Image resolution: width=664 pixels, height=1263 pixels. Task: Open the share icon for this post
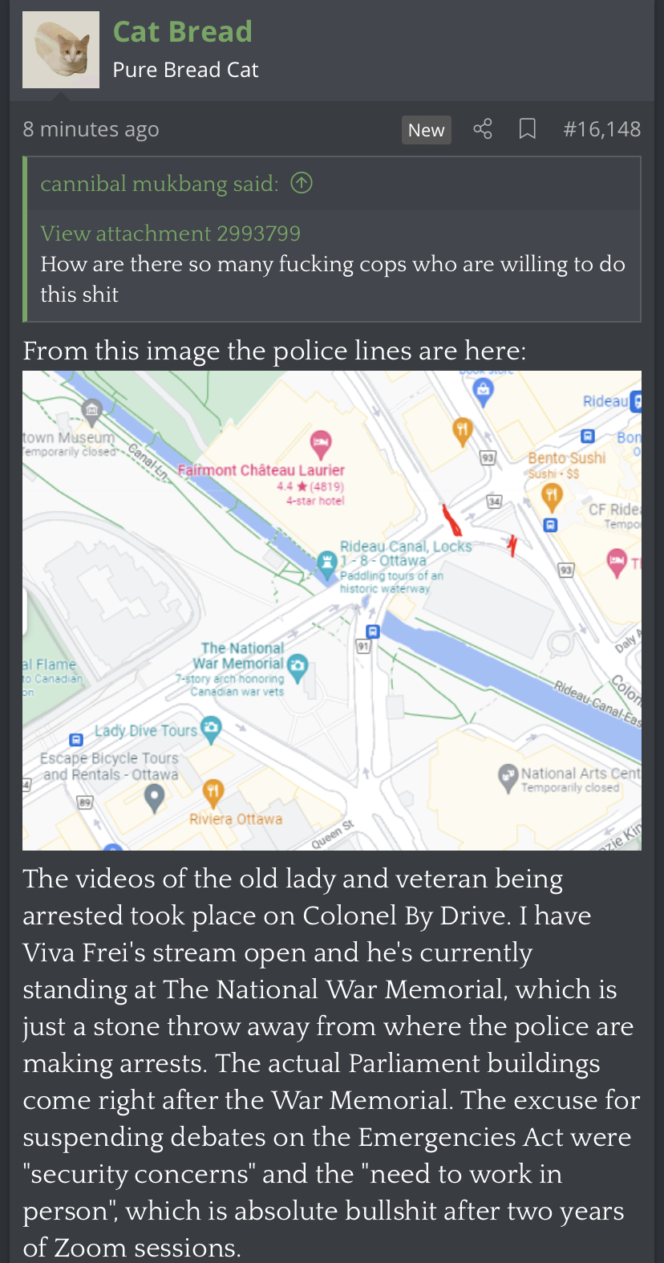click(x=483, y=129)
